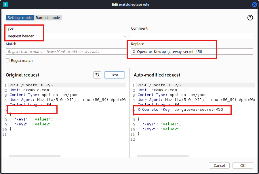Select the Settings mode tab

(x=20, y=17)
